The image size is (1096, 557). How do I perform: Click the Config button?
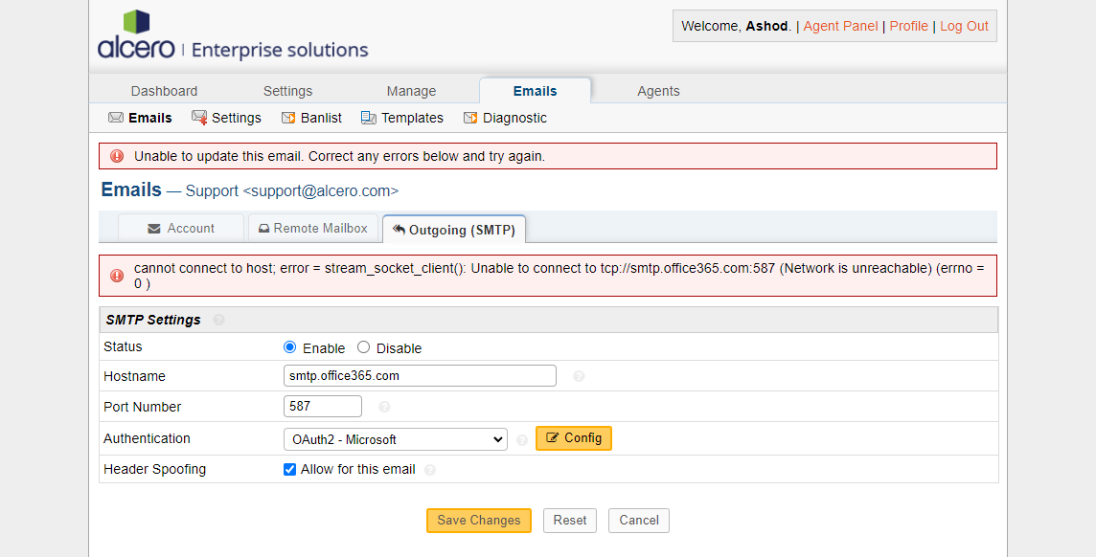(573, 438)
